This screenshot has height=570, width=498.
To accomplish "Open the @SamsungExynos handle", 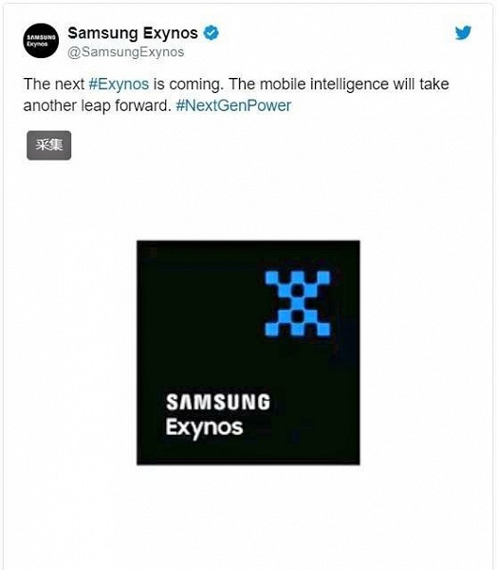I will tap(126, 52).
